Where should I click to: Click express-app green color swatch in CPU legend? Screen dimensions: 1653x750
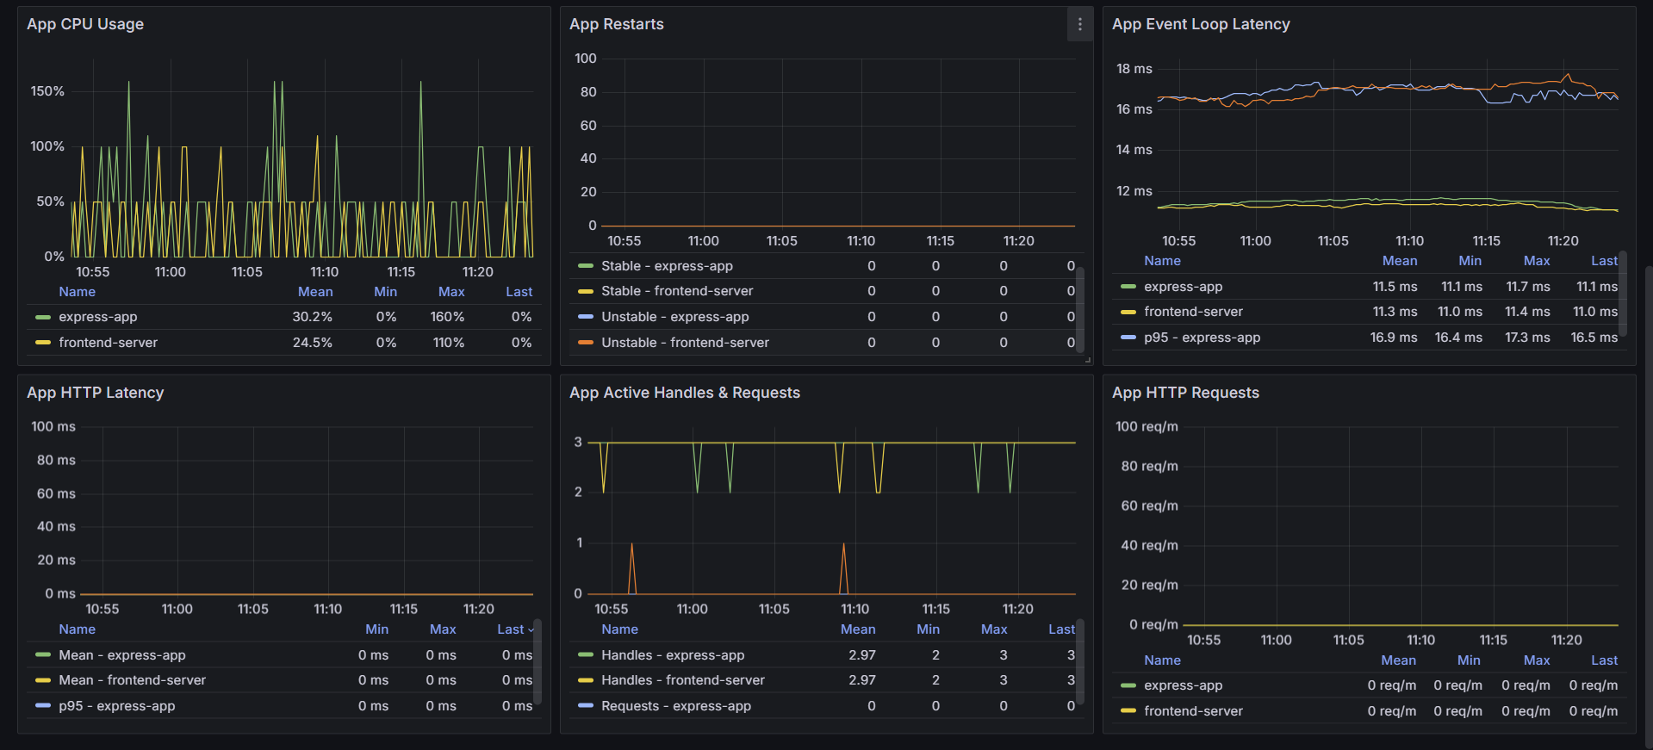coord(43,317)
